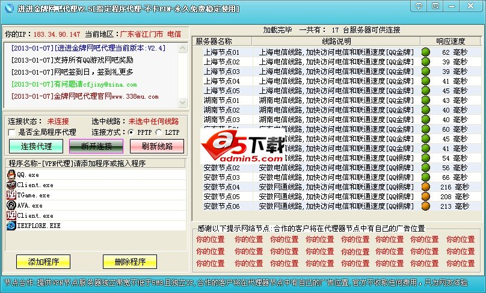Click green status dot of 湖南节点01
The image size is (486, 293).
426,100
